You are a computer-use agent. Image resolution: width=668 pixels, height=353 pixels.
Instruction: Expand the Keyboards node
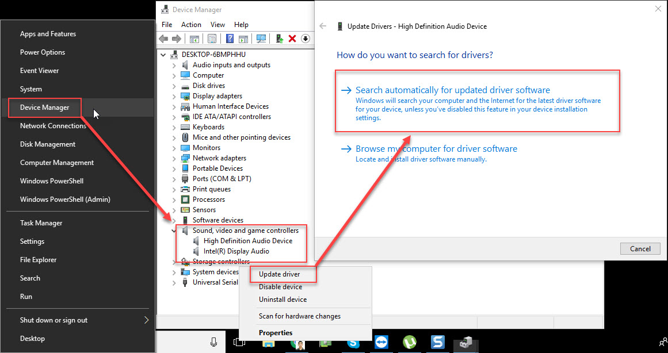click(174, 127)
